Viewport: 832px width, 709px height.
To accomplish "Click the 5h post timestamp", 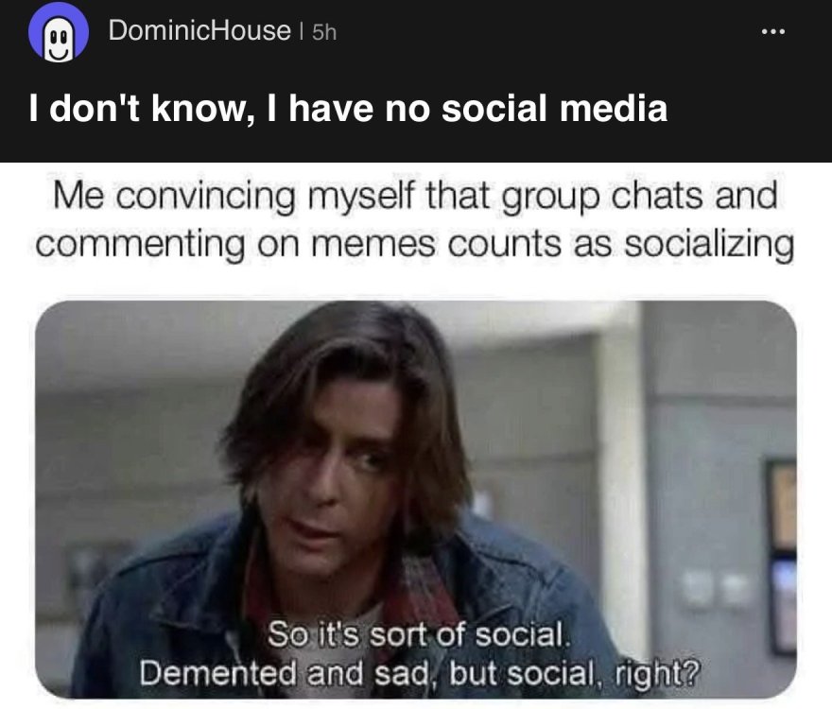I will [x=324, y=31].
